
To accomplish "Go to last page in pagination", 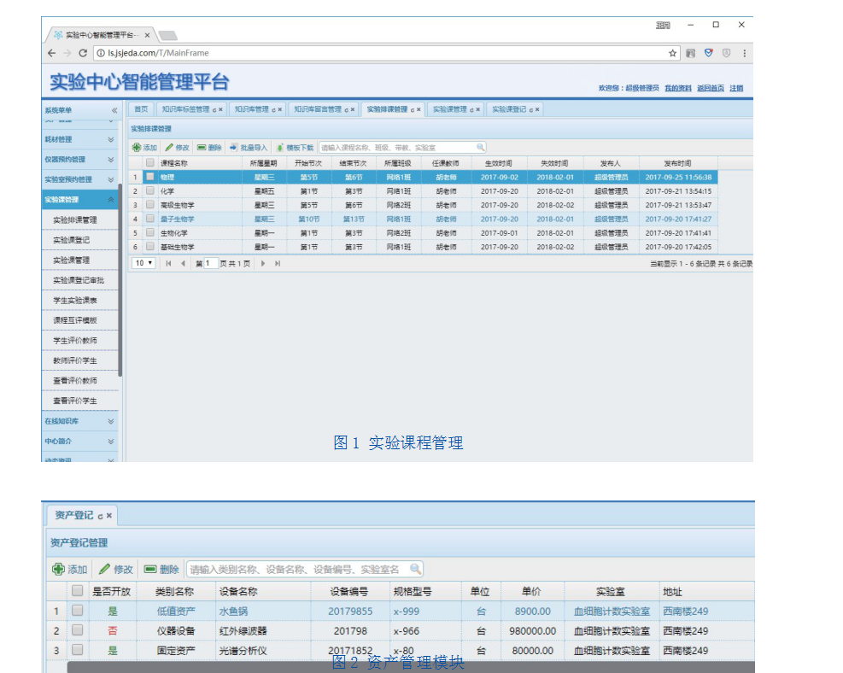I will point(278,263).
